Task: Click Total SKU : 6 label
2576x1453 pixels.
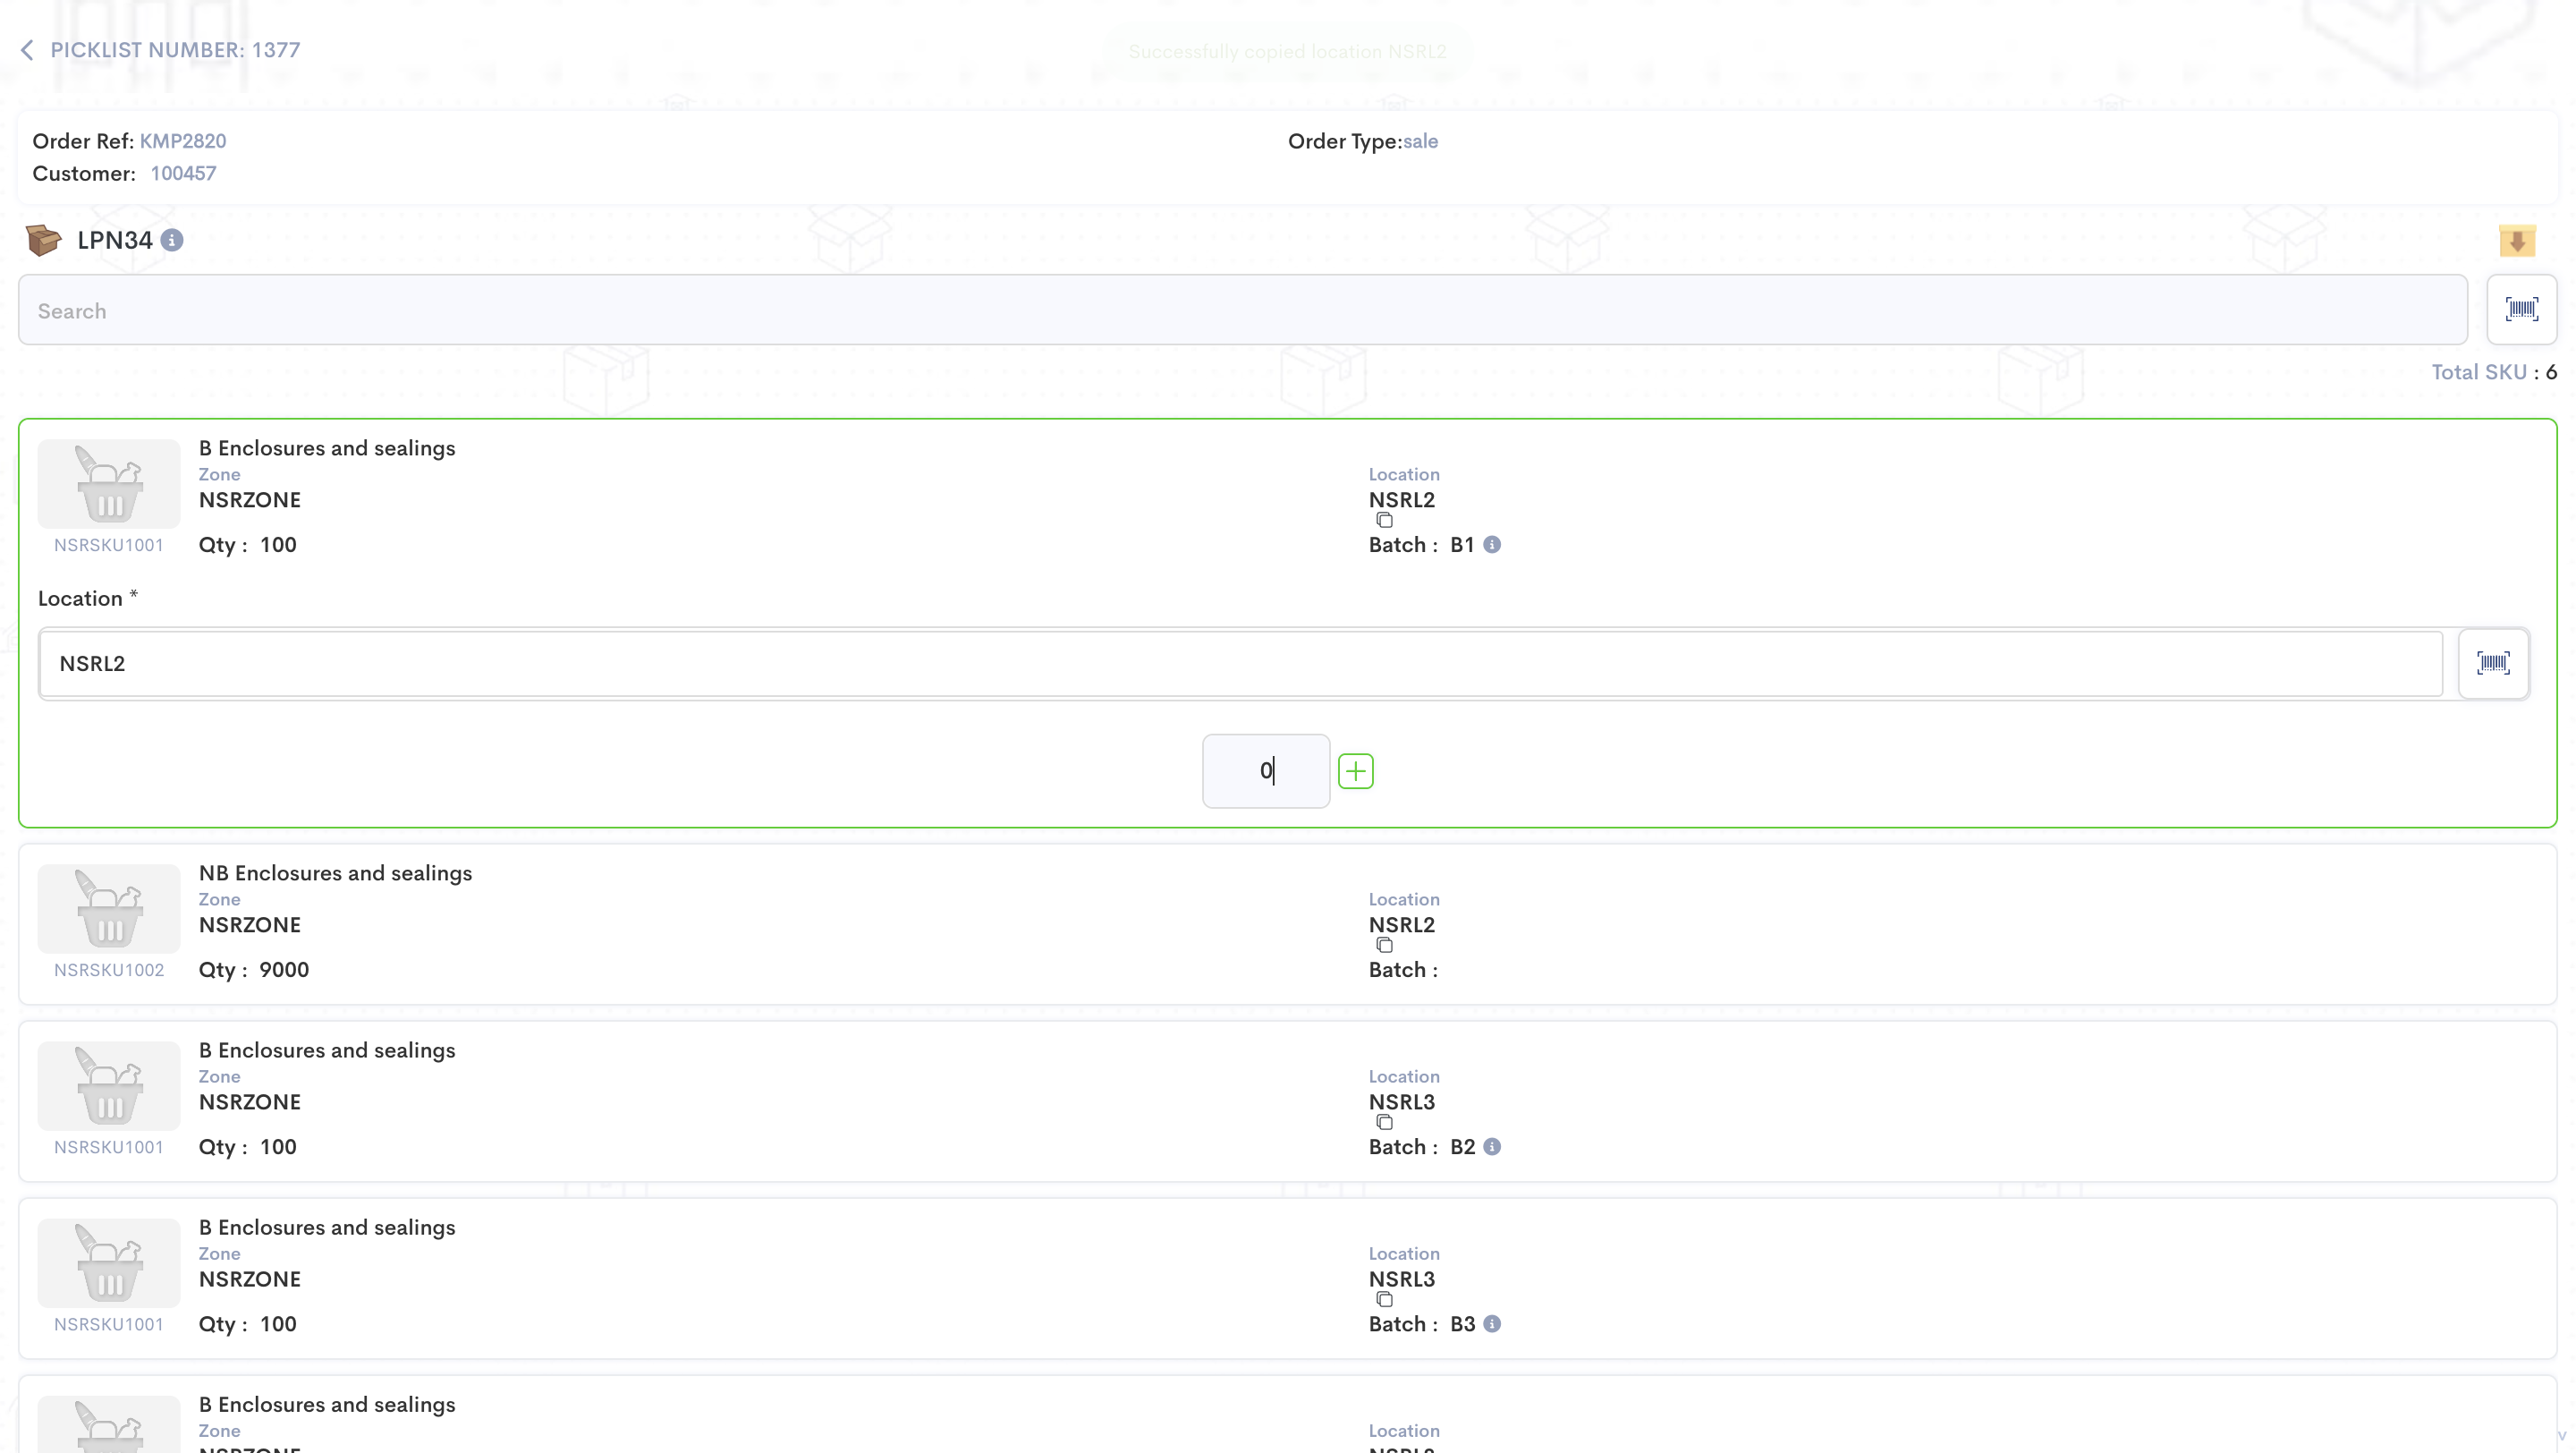Action: 2494,372
